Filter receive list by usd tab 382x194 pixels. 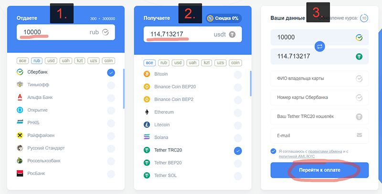click(178, 63)
